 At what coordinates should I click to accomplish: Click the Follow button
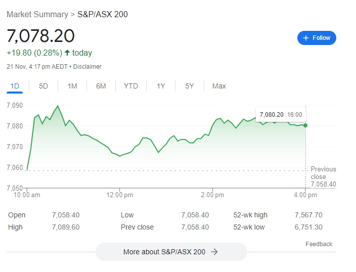point(317,38)
